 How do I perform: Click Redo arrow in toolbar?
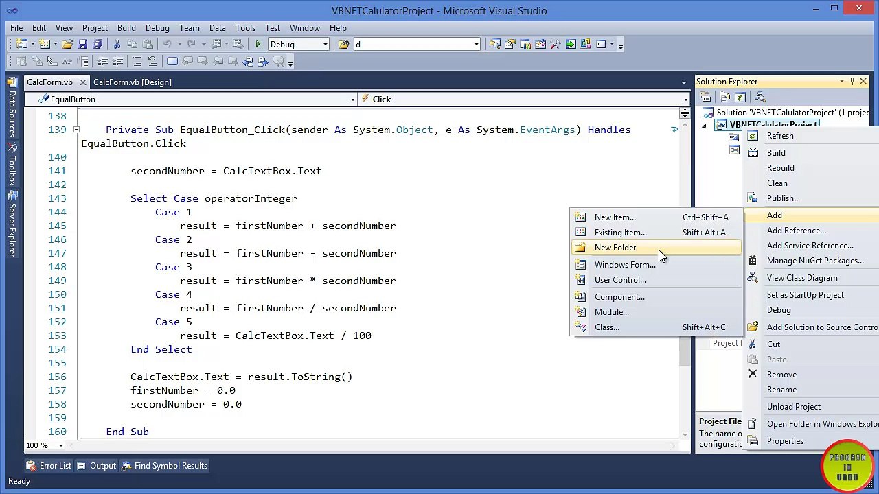(191, 44)
